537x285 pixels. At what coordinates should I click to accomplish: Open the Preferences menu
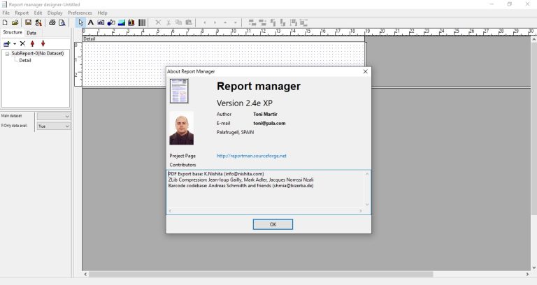(80, 13)
